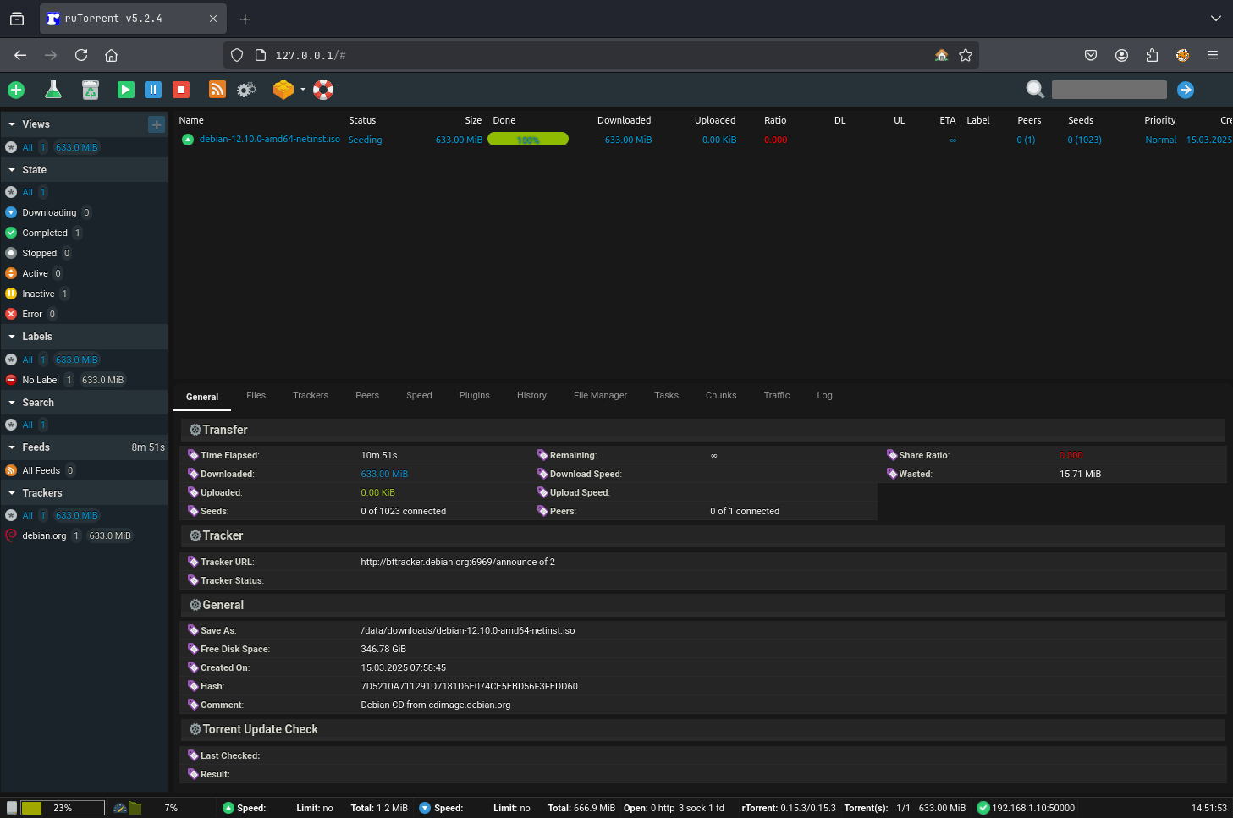The width and height of the screenshot is (1233, 818).
Task: Switch to the Peers tab
Action: pos(367,395)
